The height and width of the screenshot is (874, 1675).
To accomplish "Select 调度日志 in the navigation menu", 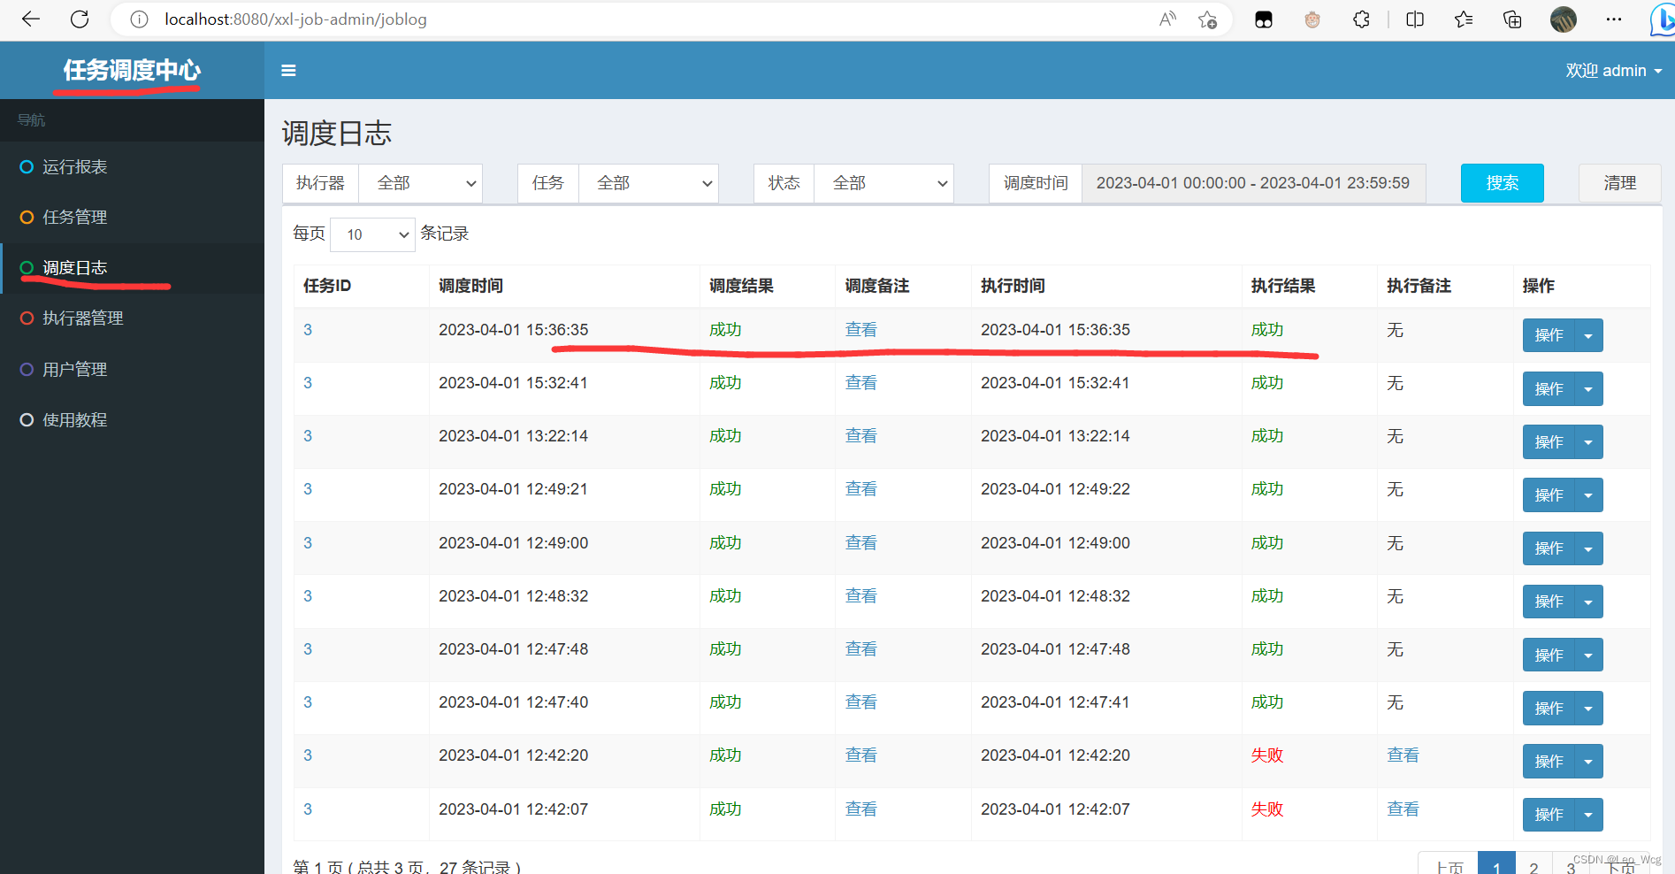I will click(x=75, y=267).
